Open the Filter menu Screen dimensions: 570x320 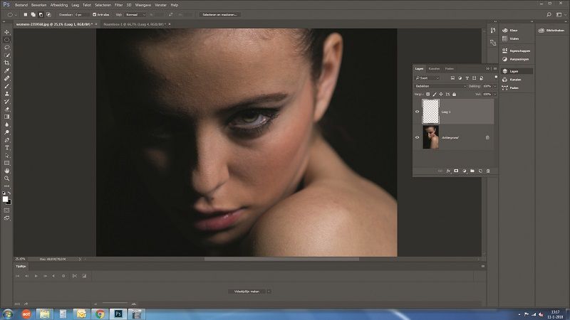119,4
